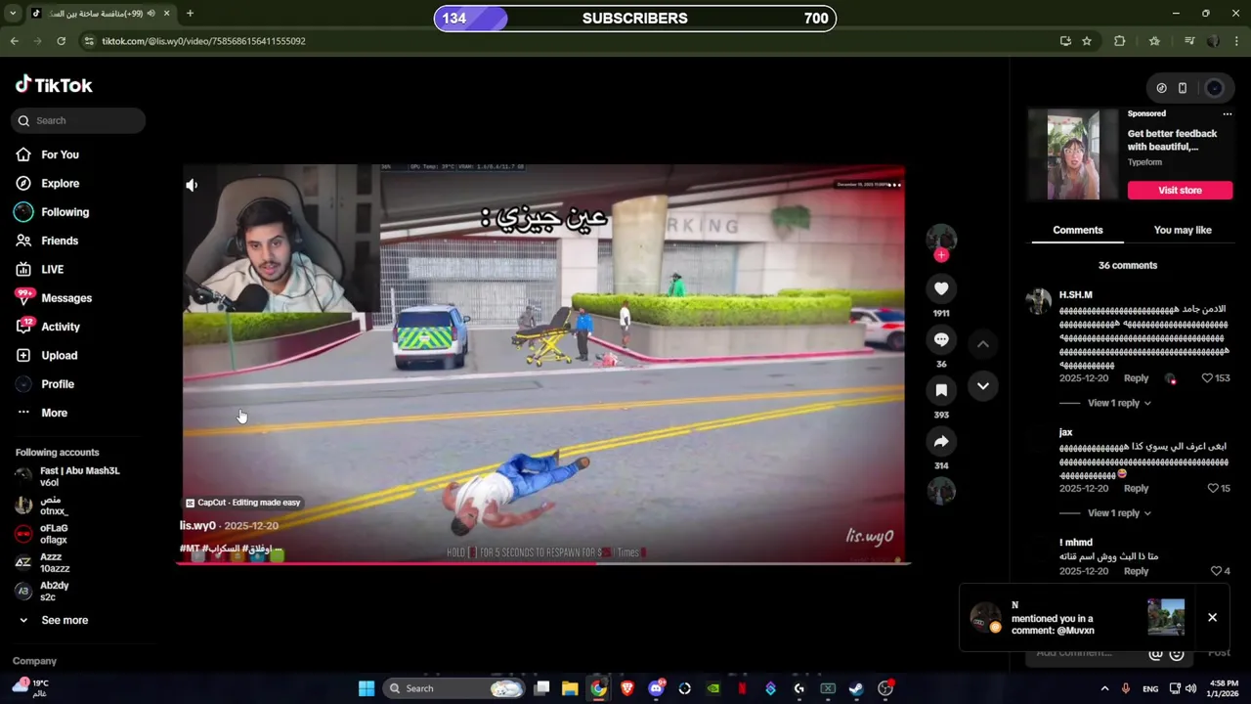The height and width of the screenshot is (704, 1251).
Task: Open the Friends page
Action: (47, 241)
